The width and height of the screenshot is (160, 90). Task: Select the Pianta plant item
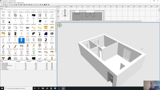point(40,34)
